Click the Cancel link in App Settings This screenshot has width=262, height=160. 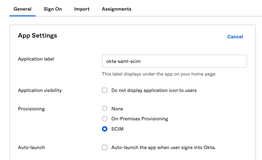235,37
